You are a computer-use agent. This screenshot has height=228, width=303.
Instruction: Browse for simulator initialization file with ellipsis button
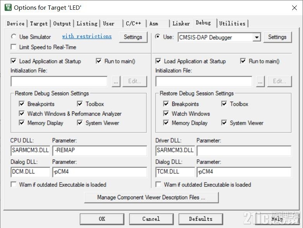pyautogui.click(x=116, y=82)
